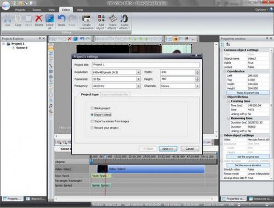The height and width of the screenshot is (208, 274).
Task: Collapse the Creating time property group
Action: pos(229,101)
